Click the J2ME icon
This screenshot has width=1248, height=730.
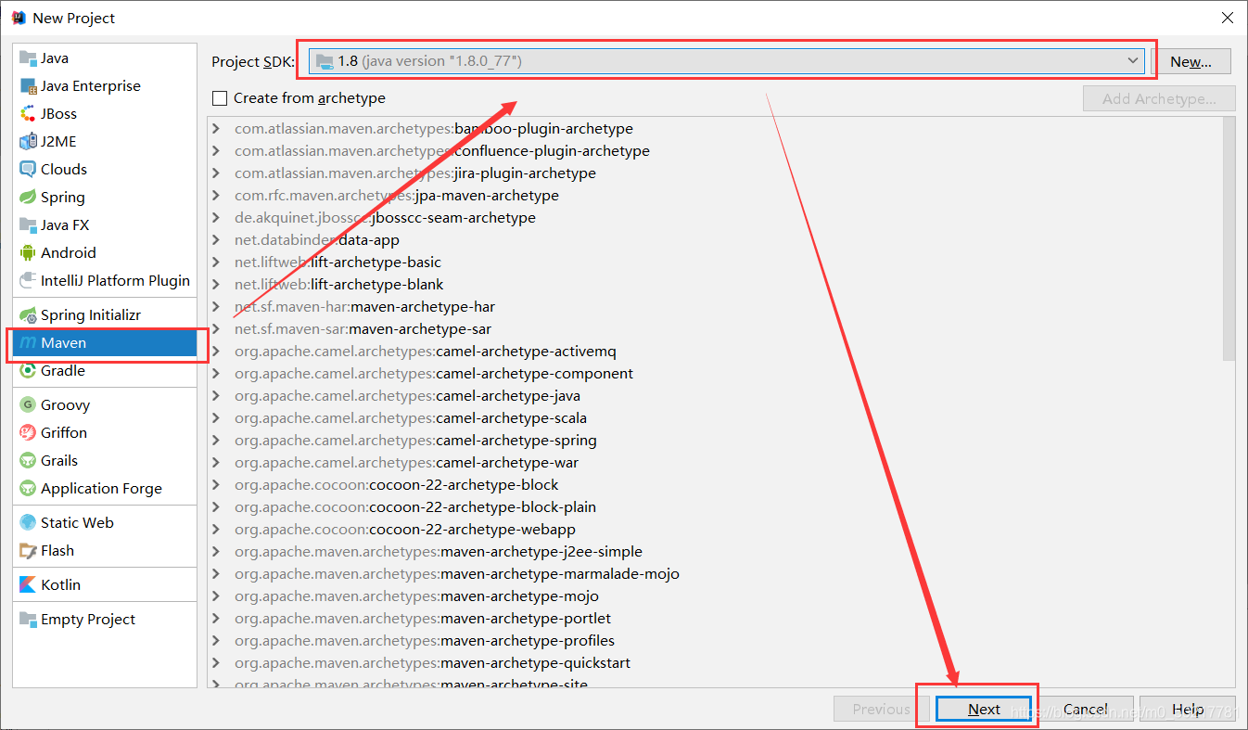(27, 142)
